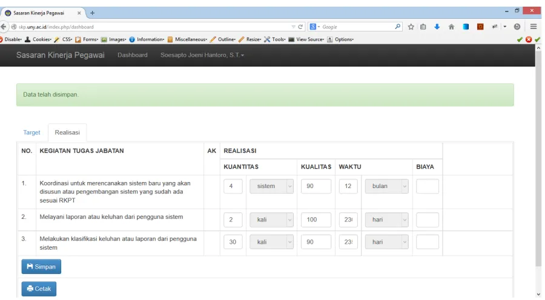Screen dimensions: 545x300
Task: Go to browser home icon
Action: click(452, 27)
